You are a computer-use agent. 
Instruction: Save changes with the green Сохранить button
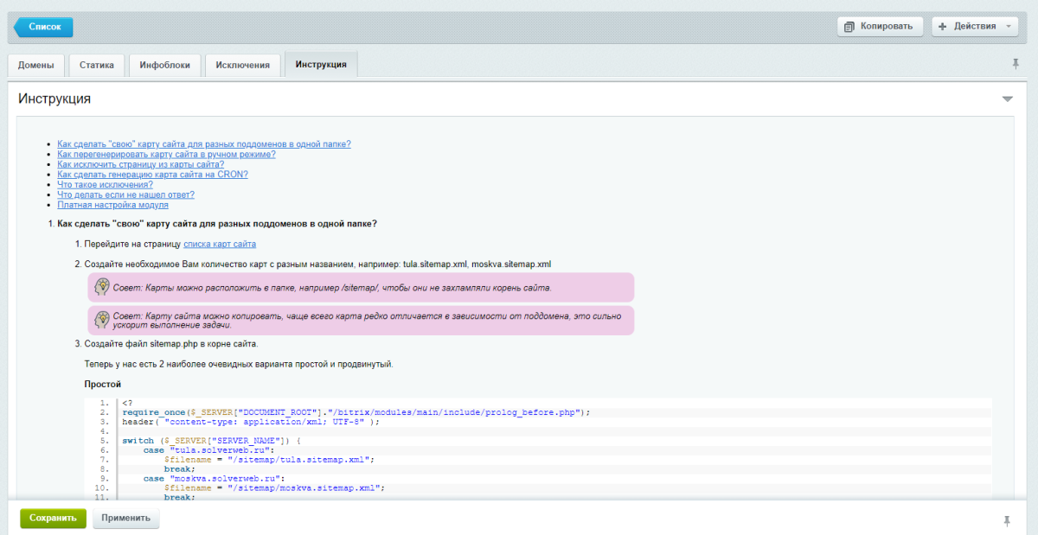click(53, 519)
